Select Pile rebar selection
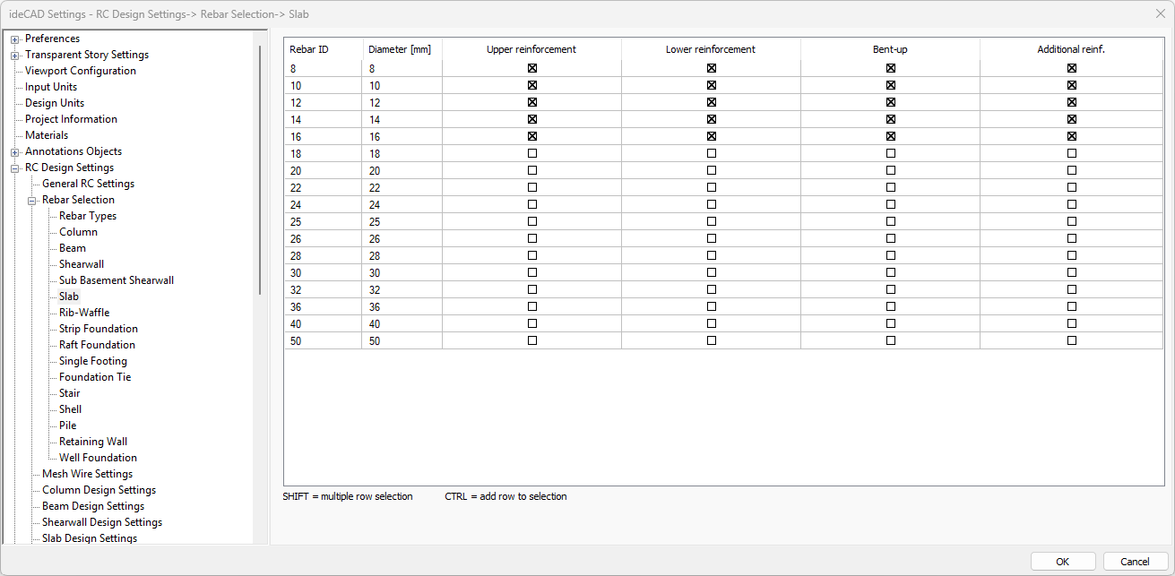The width and height of the screenshot is (1175, 576). (x=68, y=426)
